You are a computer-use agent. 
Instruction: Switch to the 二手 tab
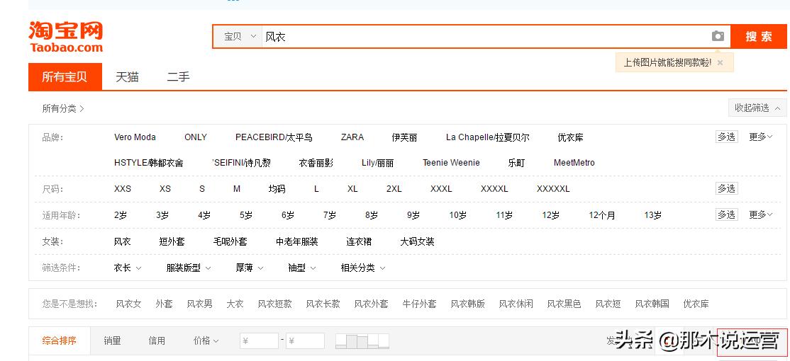click(179, 77)
